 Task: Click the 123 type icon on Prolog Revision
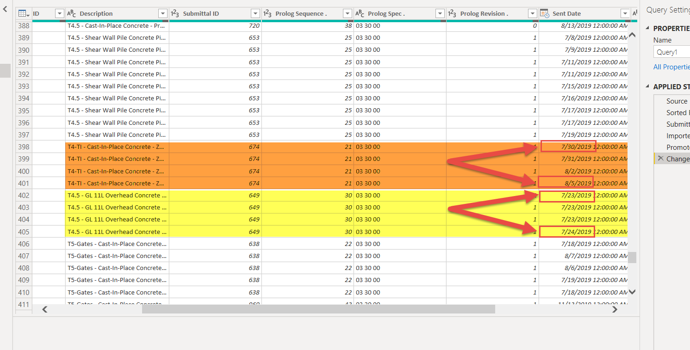click(x=453, y=13)
